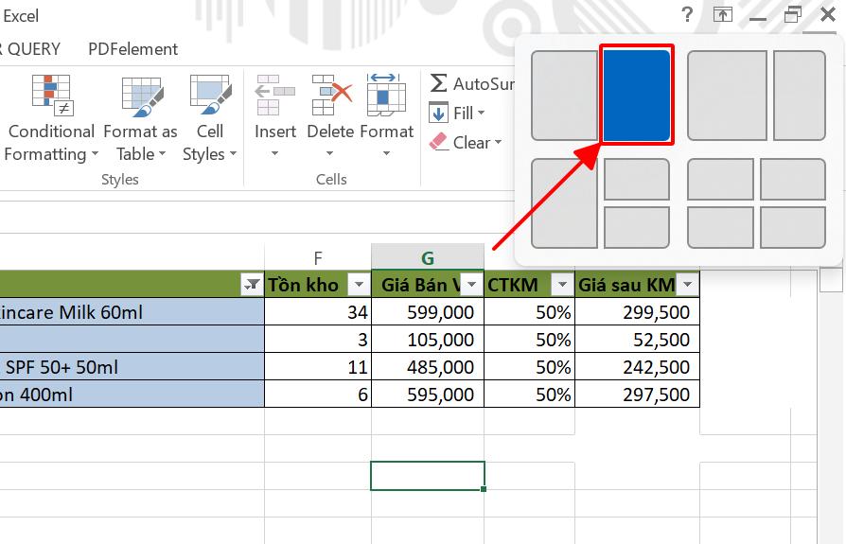Snap window to top-right zone of three-zone layout
Image resolution: width=846 pixels, height=544 pixels.
pos(637,179)
